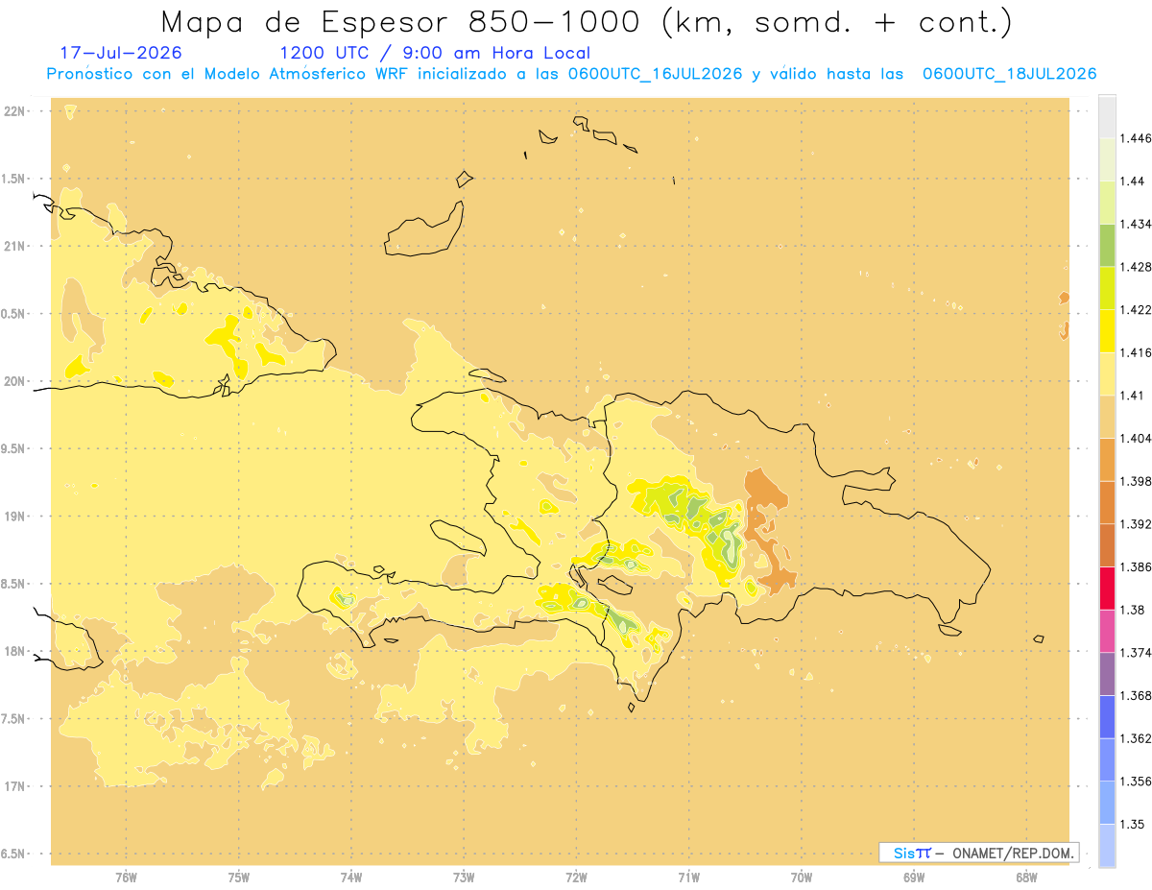Click the legend value '1.422'
1152x890 pixels.
[x=1136, y=310]
